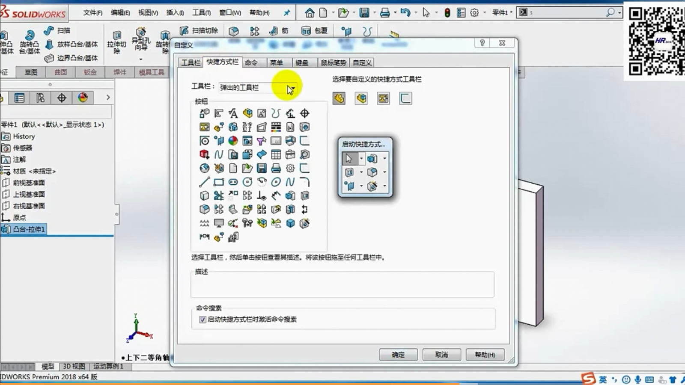Open the 工具栏 dropdown list
Screen dimensions: 685x385
292,88
